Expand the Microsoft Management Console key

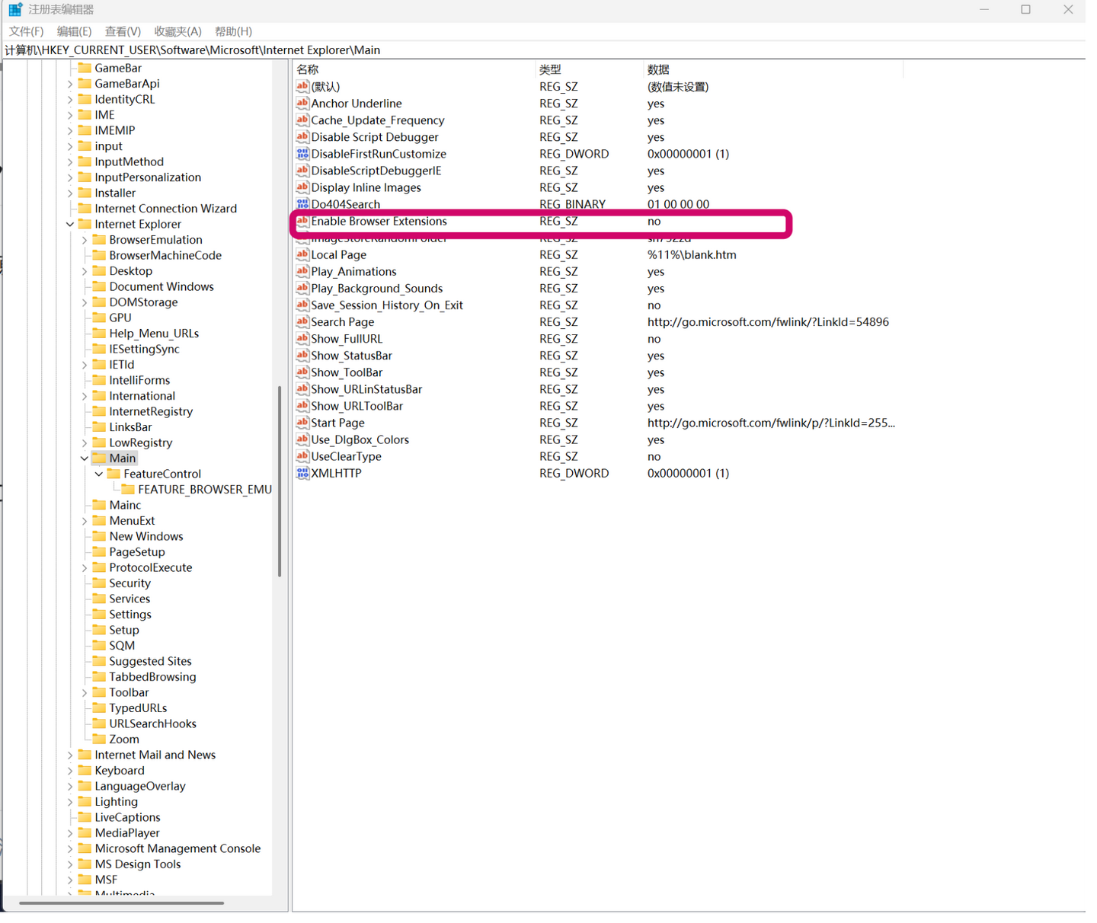click(x=70, y=848)
